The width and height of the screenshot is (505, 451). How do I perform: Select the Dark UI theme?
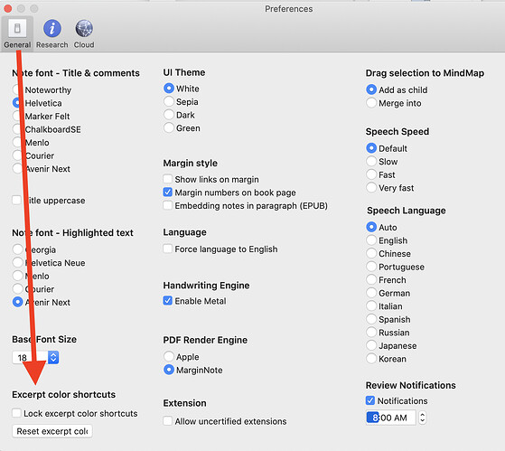pyautogui.click(x=169, y=115)
